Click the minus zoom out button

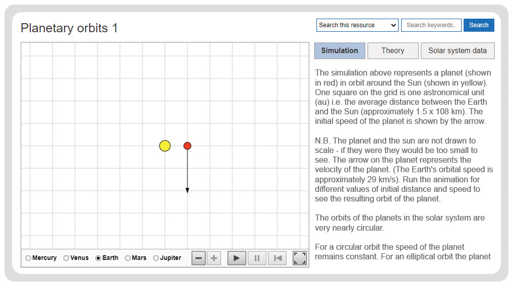[x=198, y=258]
